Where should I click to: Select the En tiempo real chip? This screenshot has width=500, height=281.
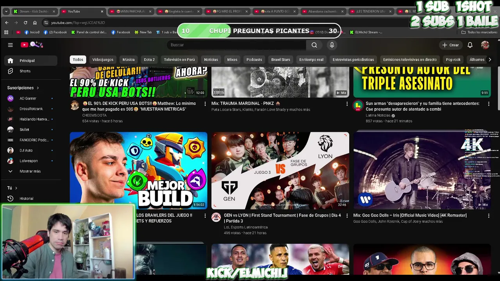pyautogui.click(x=311, y=60)
